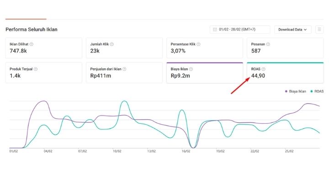Click the purple Biaya Iklan legend dot

286,91
